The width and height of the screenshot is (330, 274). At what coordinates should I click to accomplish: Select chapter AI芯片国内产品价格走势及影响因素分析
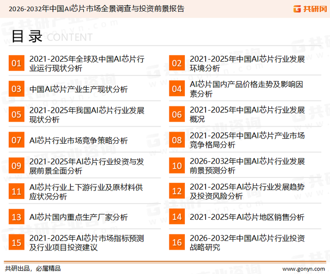246,89
